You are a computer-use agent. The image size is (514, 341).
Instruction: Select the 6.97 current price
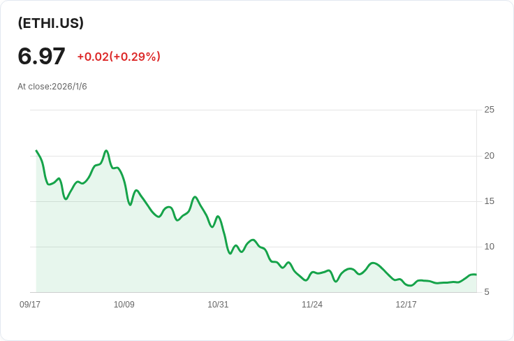(x=41, y=57)
